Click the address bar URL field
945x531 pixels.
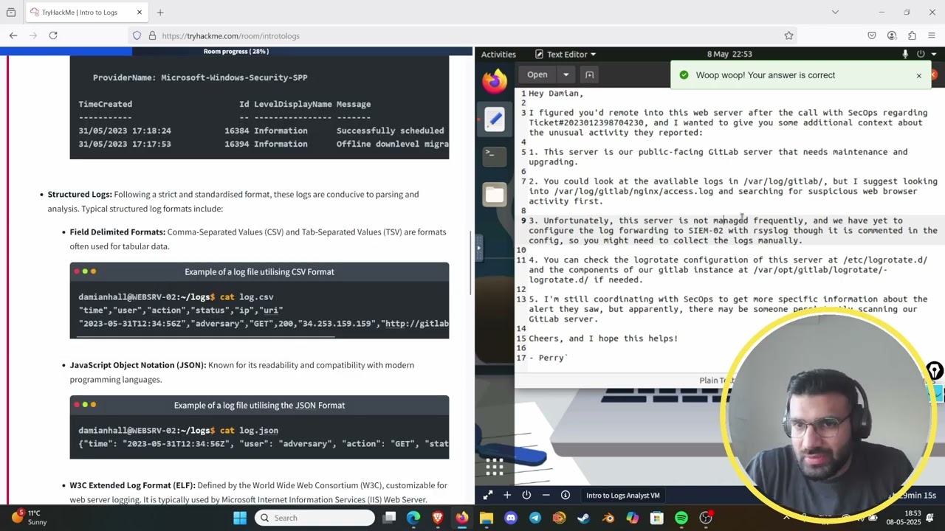pos(461,35)
